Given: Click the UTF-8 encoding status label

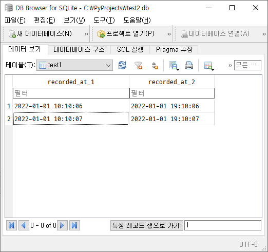Looking at the screenshot, I should pos(248,244).
